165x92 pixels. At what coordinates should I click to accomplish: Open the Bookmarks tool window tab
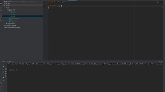(x=1, y=89)
